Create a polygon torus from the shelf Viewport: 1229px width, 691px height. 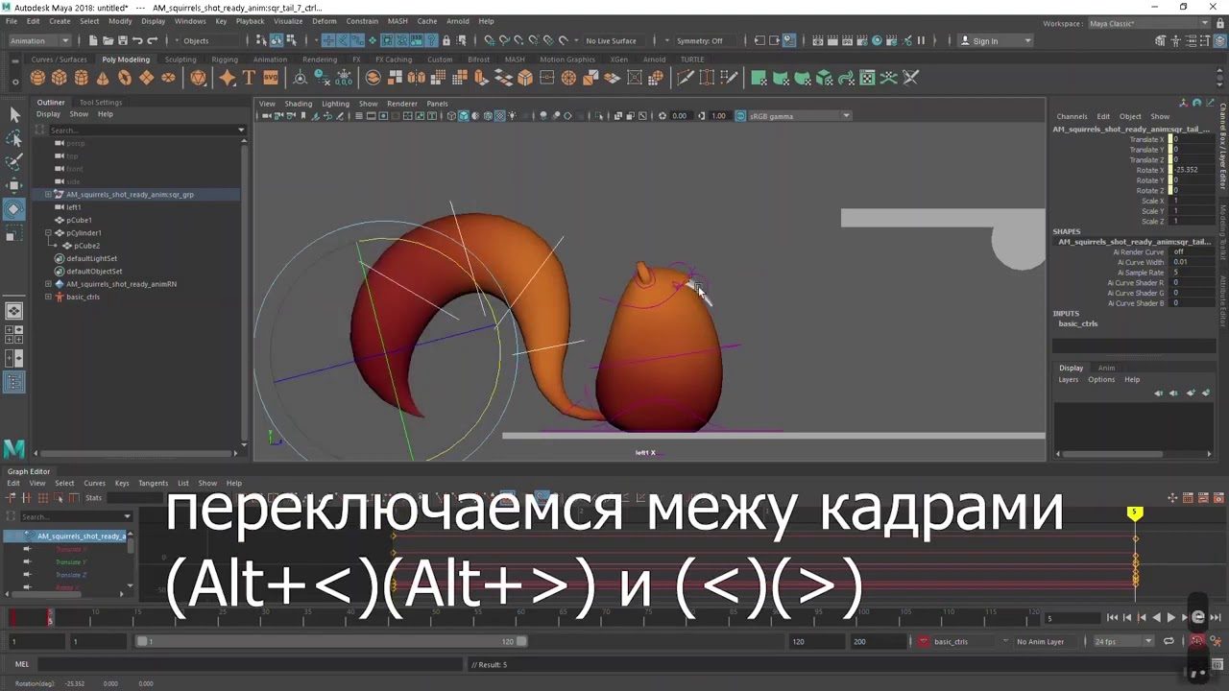click(125, 78)
